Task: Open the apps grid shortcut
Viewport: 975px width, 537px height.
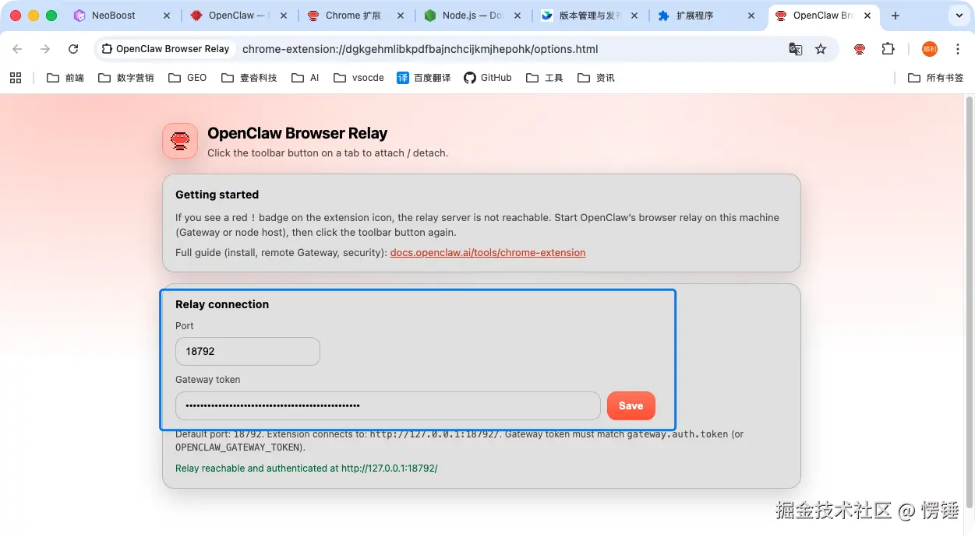Action: point(16,78)
